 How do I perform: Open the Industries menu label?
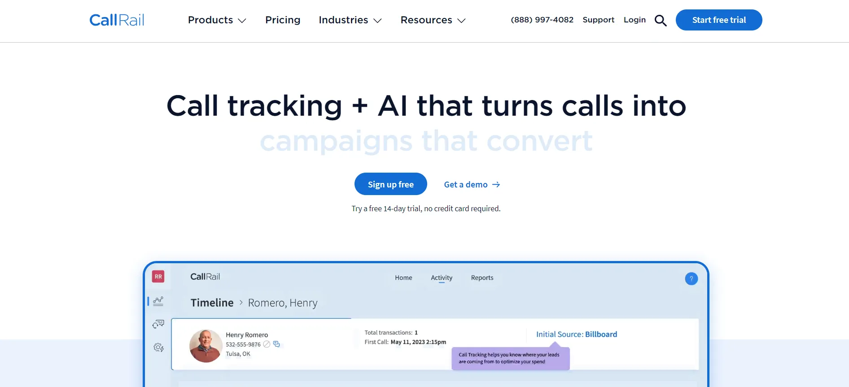click(343, 20)
